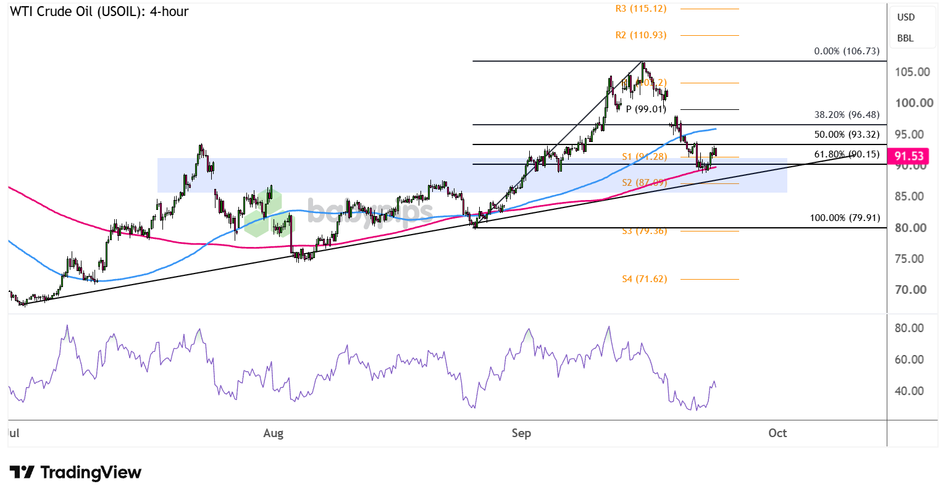Select the current price tag 91.53

909,157
